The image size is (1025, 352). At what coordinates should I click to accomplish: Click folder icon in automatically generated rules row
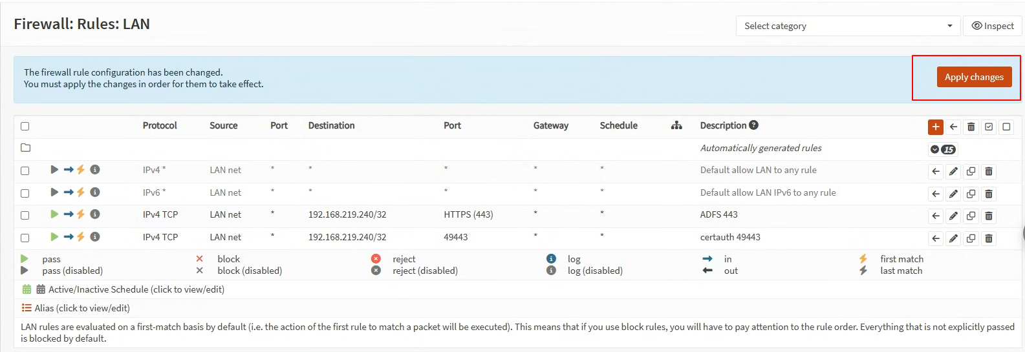(26, 148)
